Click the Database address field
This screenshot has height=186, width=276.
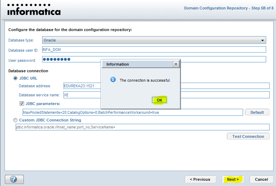[x=80, y=86]
